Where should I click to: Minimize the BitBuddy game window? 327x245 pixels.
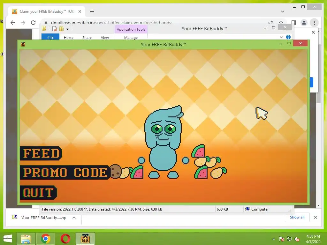coord(280,43)
